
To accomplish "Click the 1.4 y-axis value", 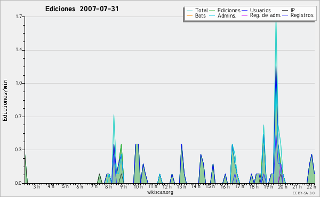I will [x=19, y=50].
